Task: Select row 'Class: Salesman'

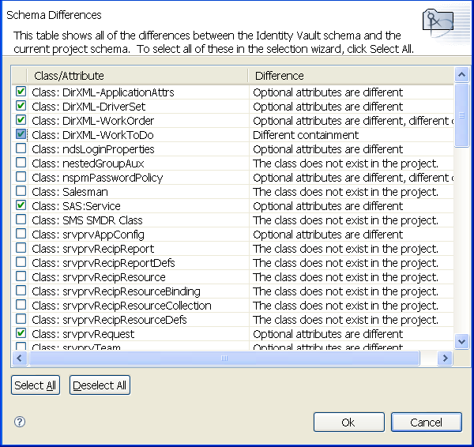Action: (x=233, y=192)
